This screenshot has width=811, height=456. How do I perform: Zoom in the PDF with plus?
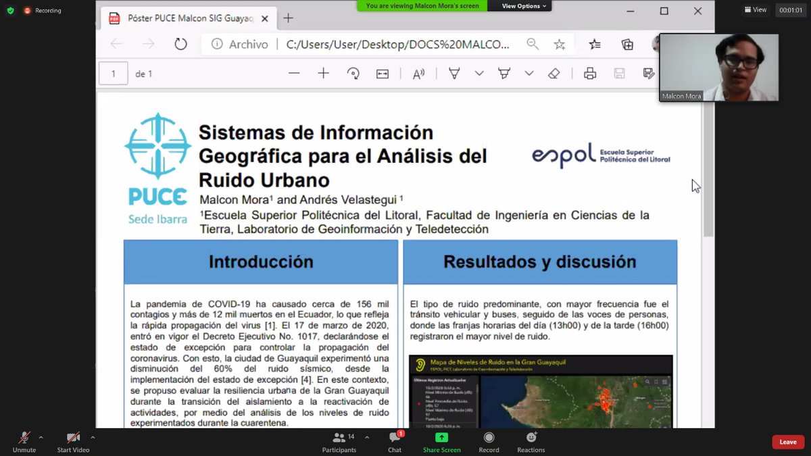324,74
